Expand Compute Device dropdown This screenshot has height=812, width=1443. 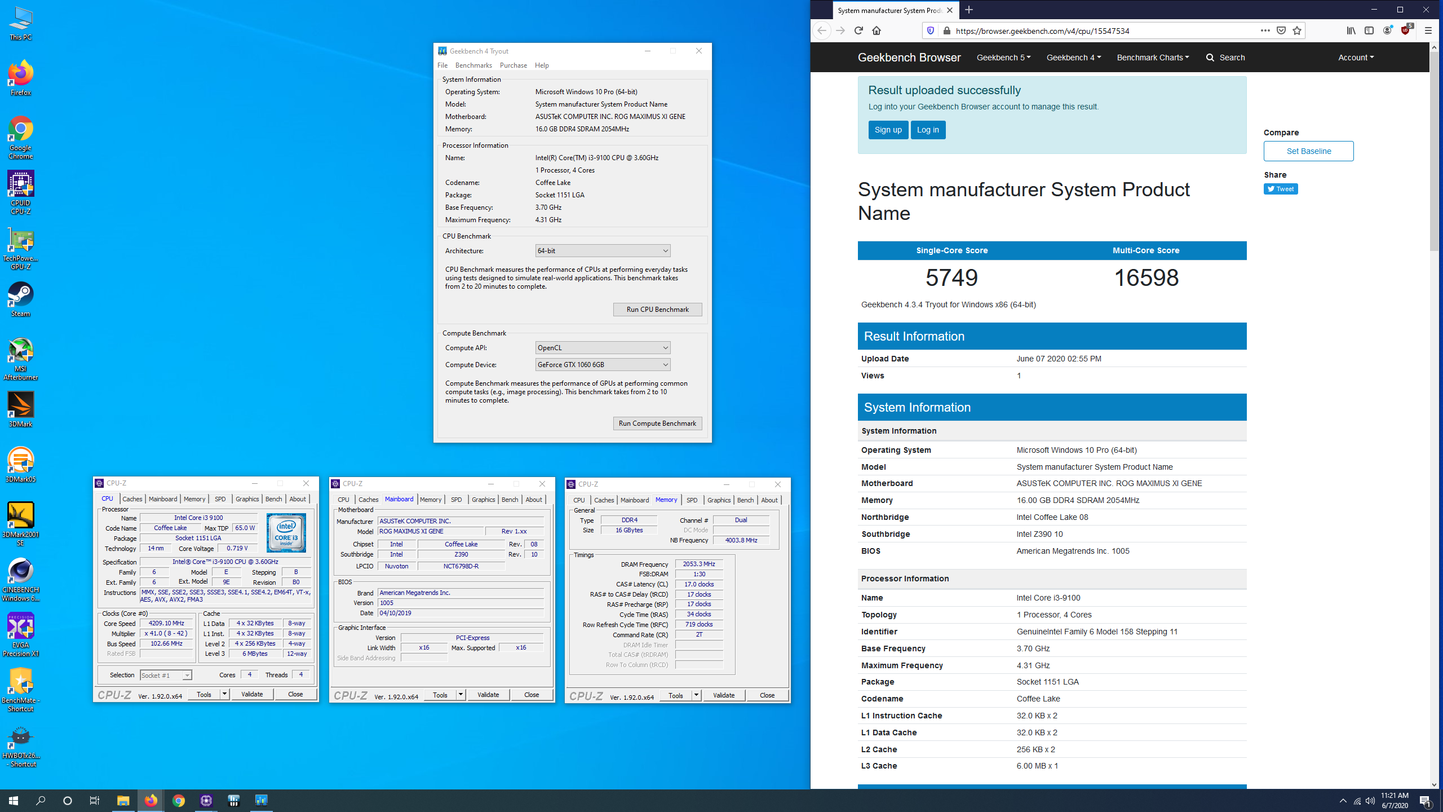point(603,364)
